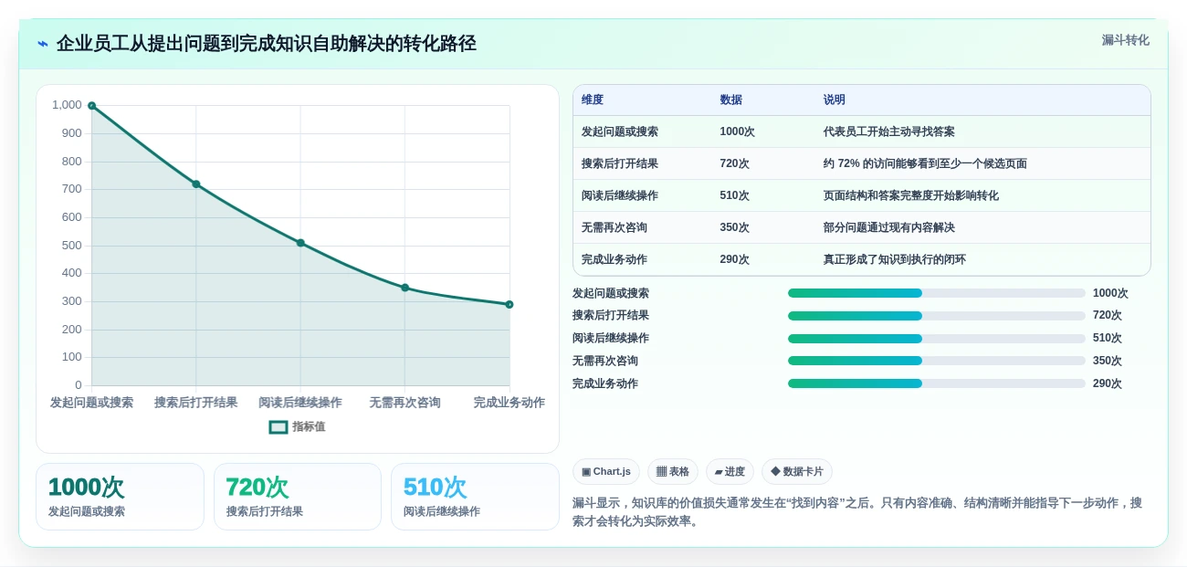Select table row 发起问题或搜索
This screenshot has width=1187, height=567.
point(862,131)
